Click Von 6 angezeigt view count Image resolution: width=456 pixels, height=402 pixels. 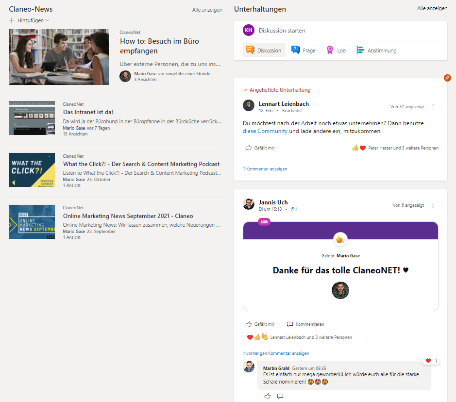tap(408, 205)
